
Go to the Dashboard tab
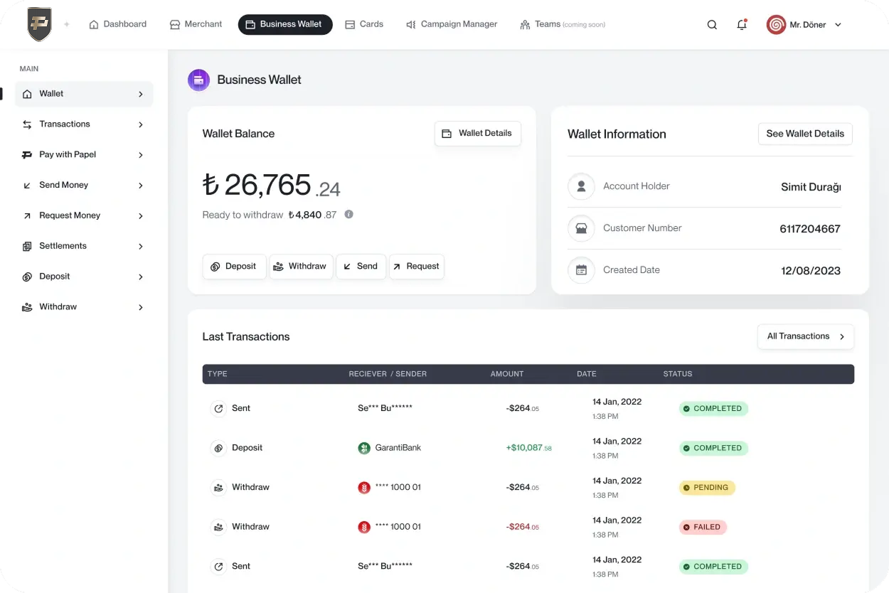point(117,24)
